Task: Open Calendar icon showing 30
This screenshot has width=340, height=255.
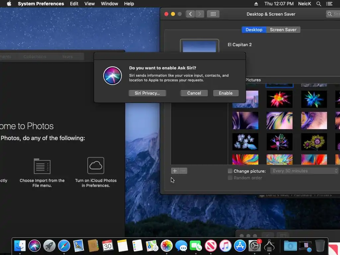Action: click(x=108, y=246)
